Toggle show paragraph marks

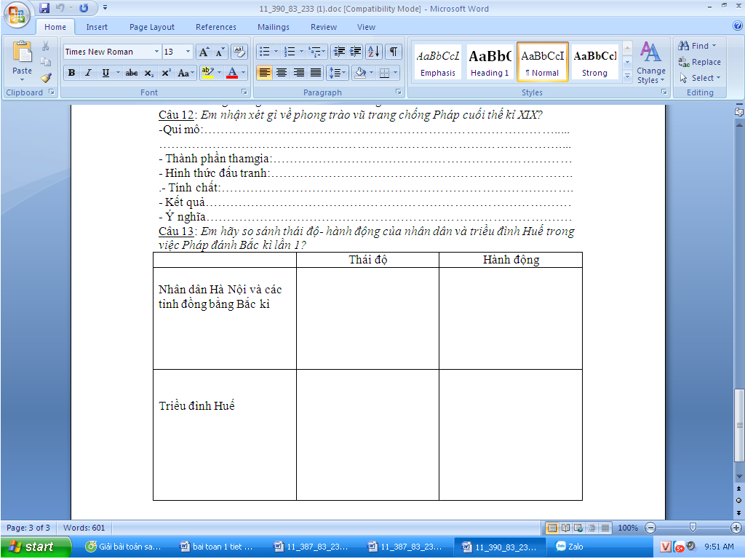[394, 52]
